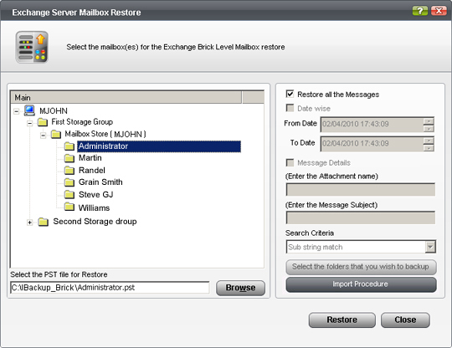Click the Main column header

click(x=126, y=97)
